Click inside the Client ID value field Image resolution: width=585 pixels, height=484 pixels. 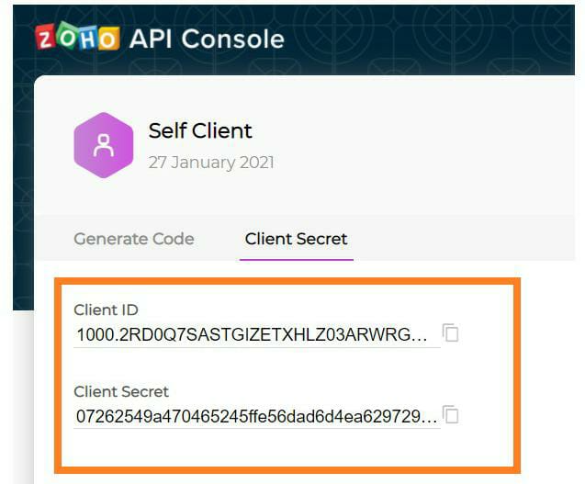251,334
